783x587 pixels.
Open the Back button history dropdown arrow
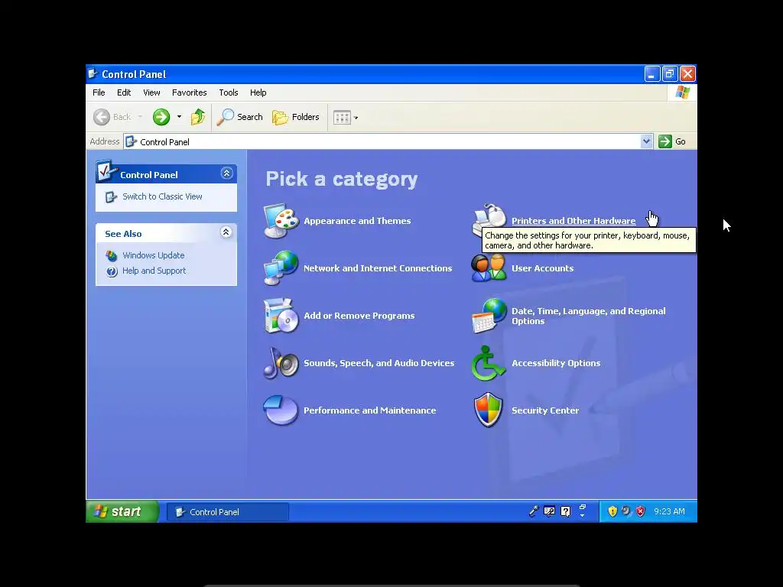tap(141, 117)
